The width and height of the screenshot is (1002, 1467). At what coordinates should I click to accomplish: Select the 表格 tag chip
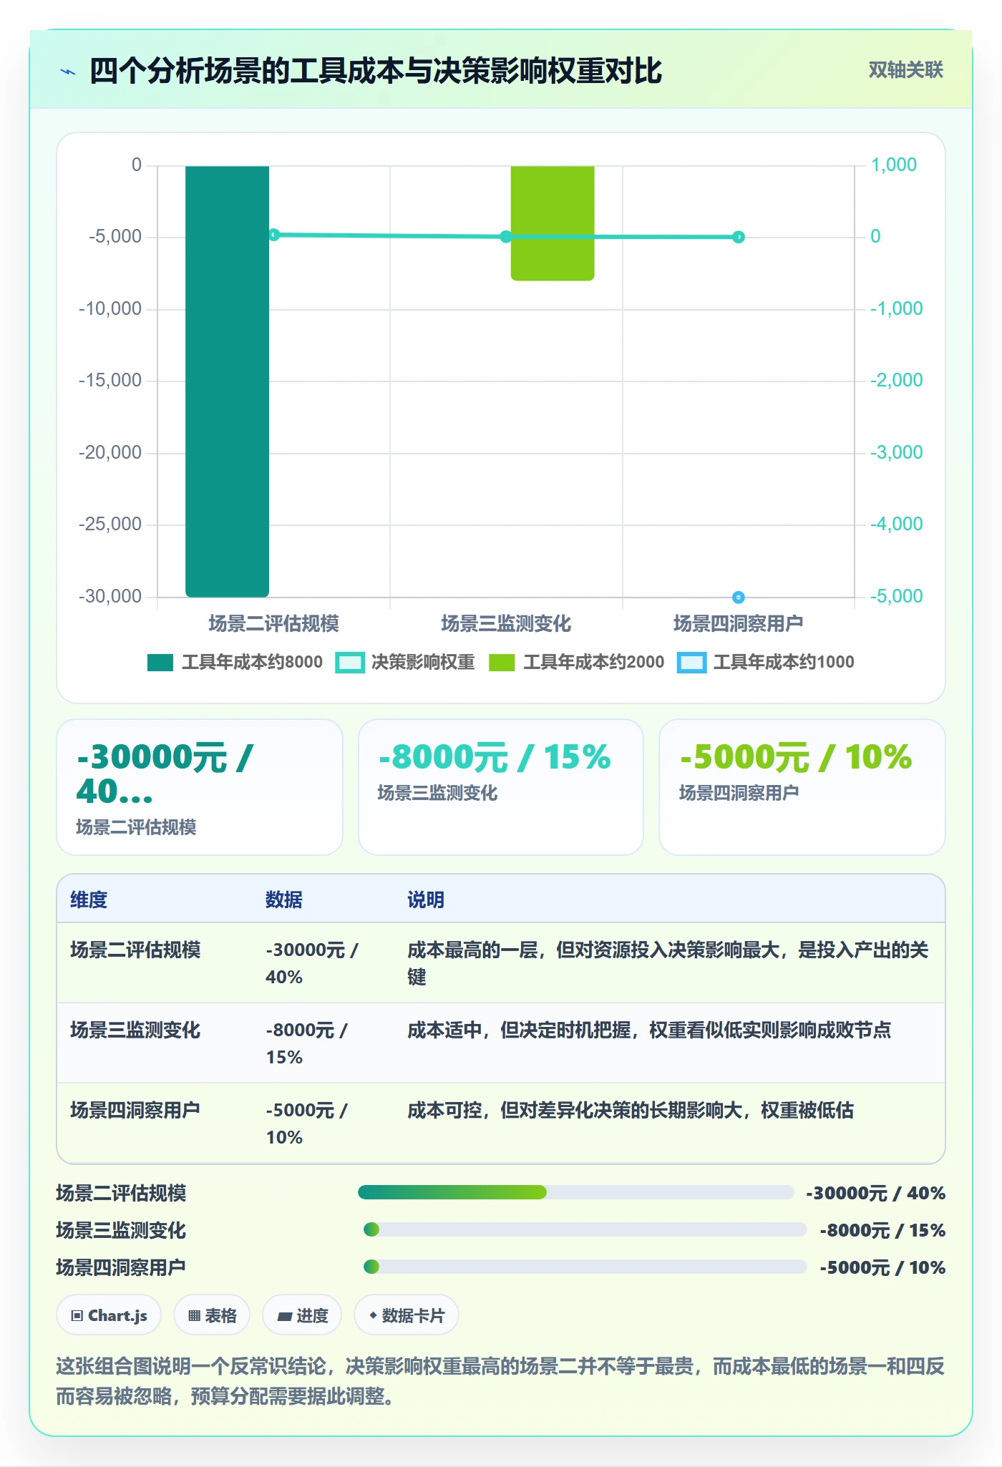pos(212,1315)
